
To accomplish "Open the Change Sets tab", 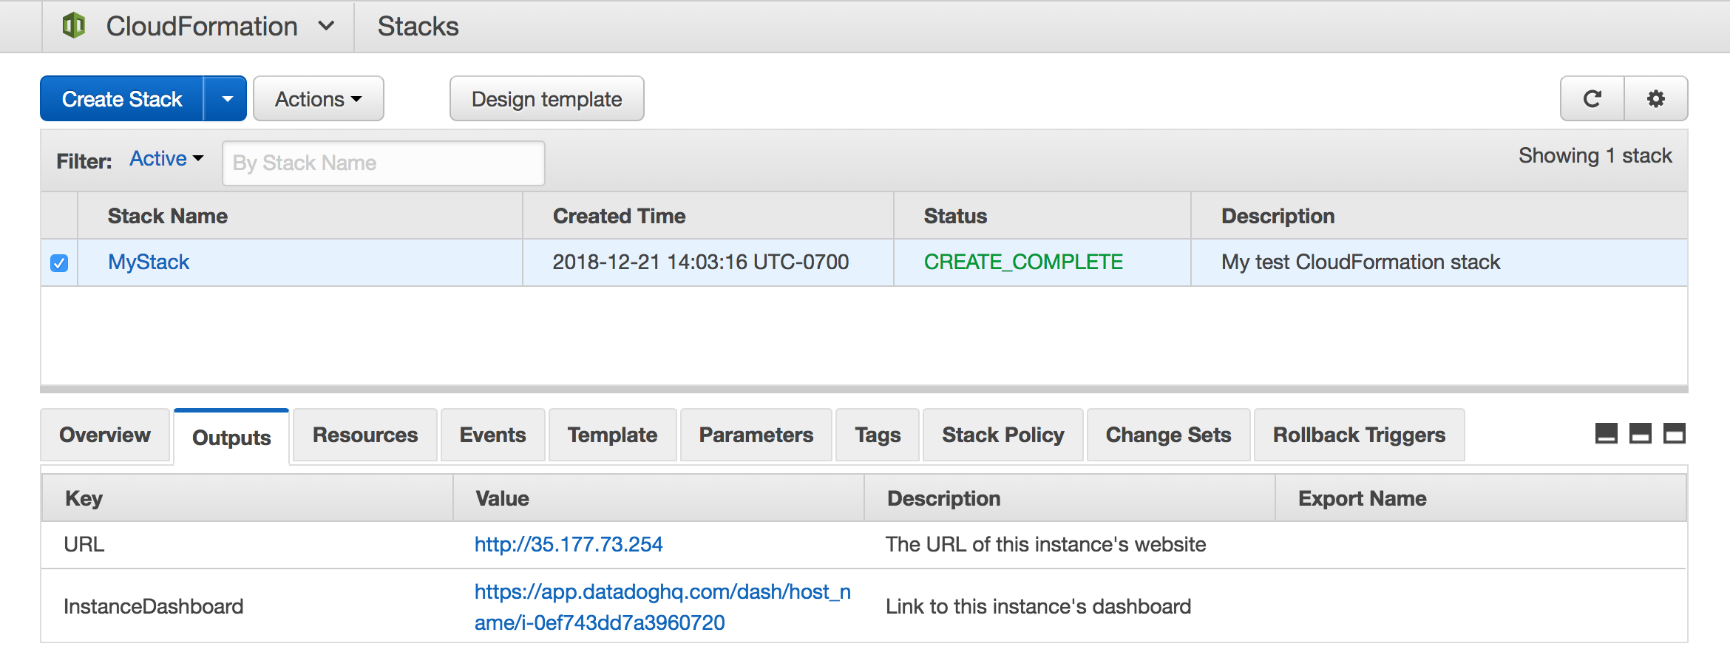I will coord(1169,435).
